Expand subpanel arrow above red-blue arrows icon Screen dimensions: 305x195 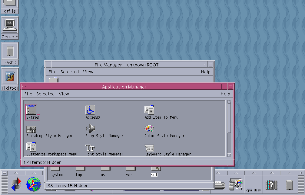click(x=16, y=173)
